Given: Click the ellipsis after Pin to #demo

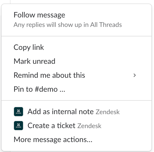Looking at the screenshot, I should [62, 90].
